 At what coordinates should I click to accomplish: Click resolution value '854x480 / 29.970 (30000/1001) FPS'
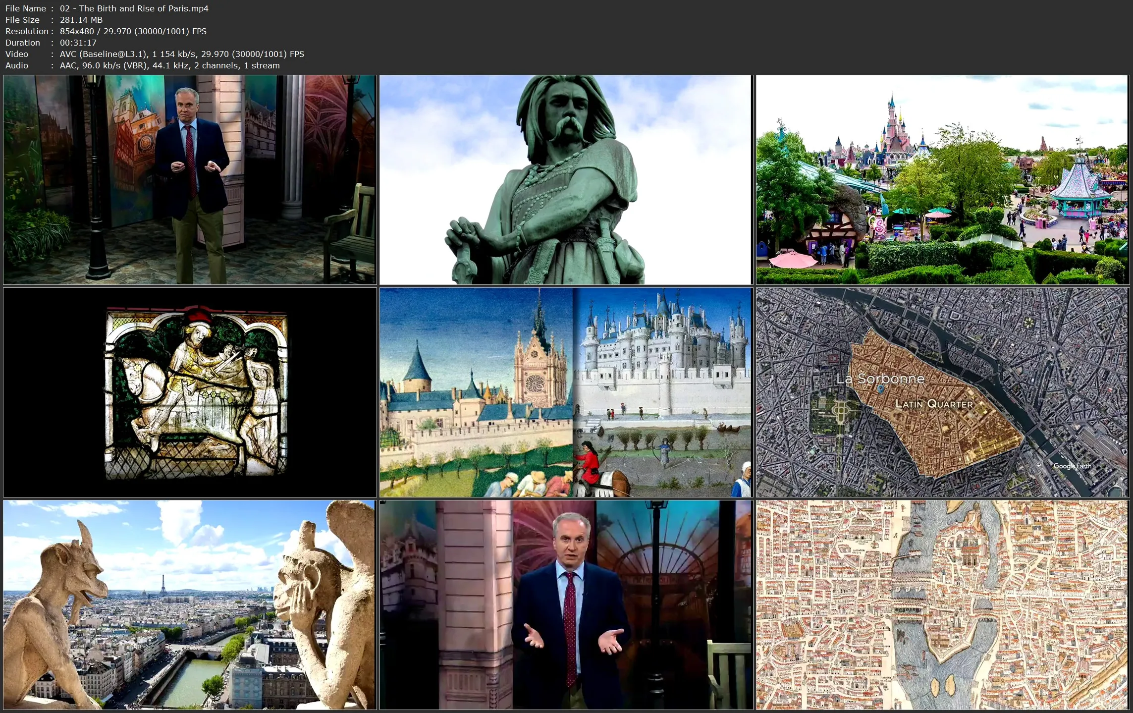(x=133, y=31)
